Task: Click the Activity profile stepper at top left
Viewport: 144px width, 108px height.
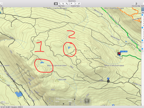Action: click(x=2, y=4)
